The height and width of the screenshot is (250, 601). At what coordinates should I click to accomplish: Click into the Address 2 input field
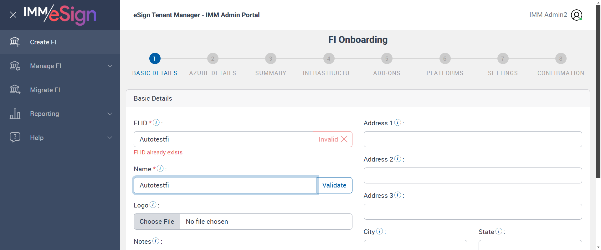pos(473,176)
